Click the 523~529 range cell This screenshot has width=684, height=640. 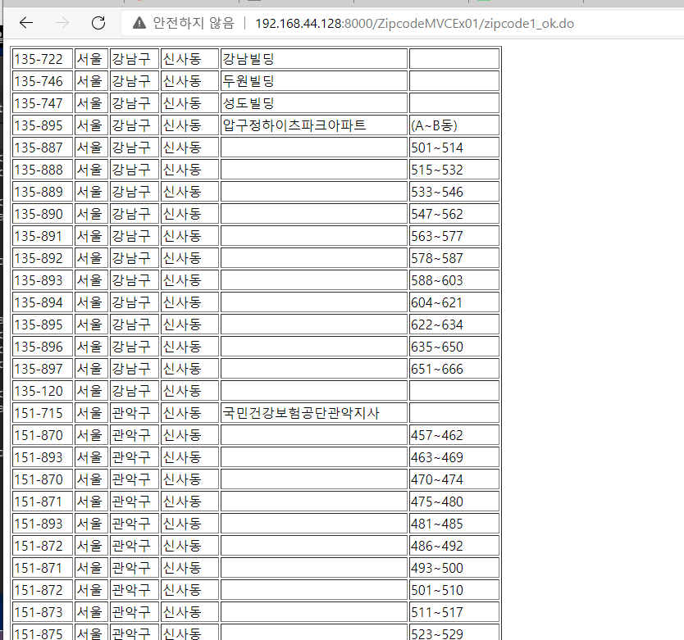[x=454, y=633]
